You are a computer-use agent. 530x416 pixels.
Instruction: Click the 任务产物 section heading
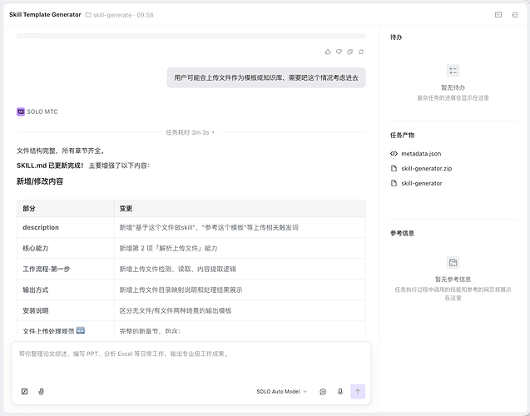click(402, 135)
